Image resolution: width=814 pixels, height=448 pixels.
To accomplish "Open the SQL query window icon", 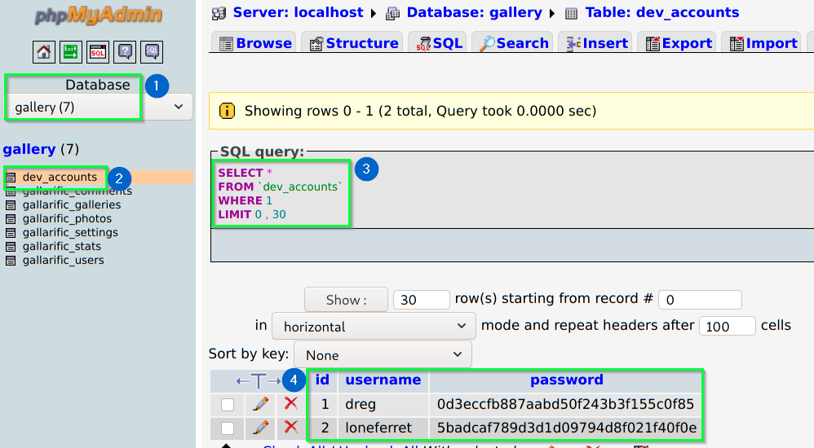I will tap(98, 52).
